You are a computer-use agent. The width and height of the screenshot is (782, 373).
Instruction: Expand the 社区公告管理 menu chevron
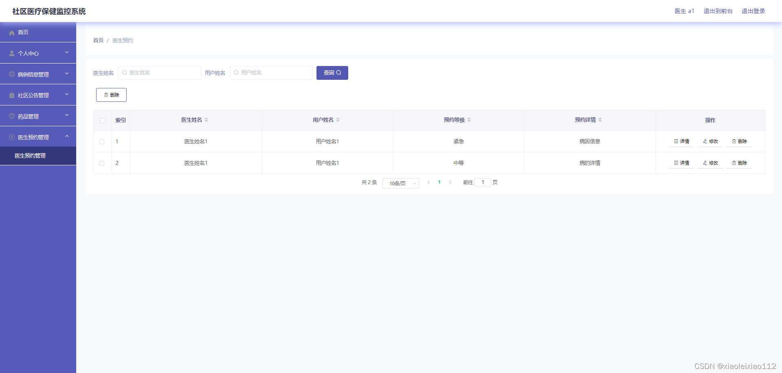(67, 94)
